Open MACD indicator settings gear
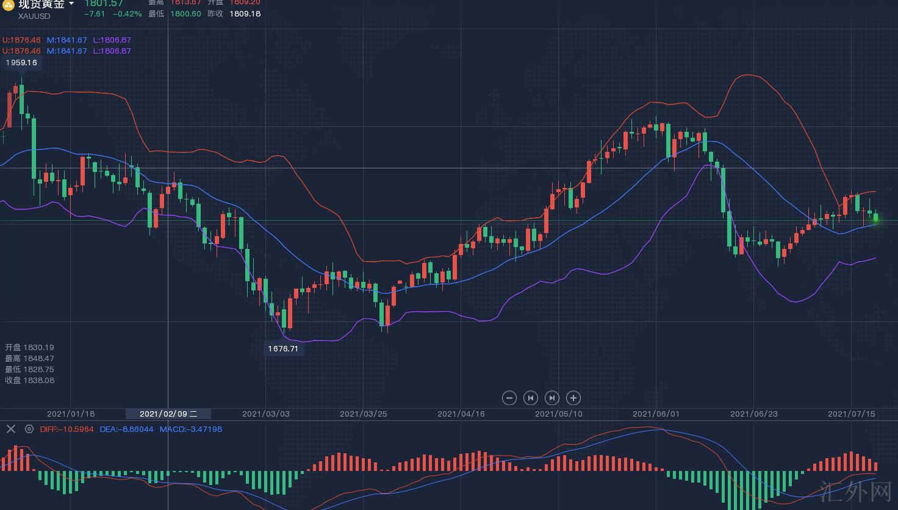 (29, 429)
